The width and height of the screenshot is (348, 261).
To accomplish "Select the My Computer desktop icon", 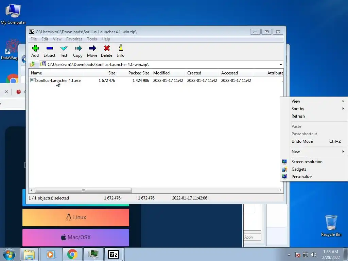I will [13, 14].
